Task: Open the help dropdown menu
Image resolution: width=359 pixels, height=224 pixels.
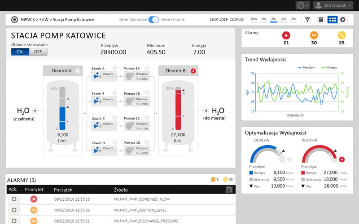Action: tap(302, 5)
